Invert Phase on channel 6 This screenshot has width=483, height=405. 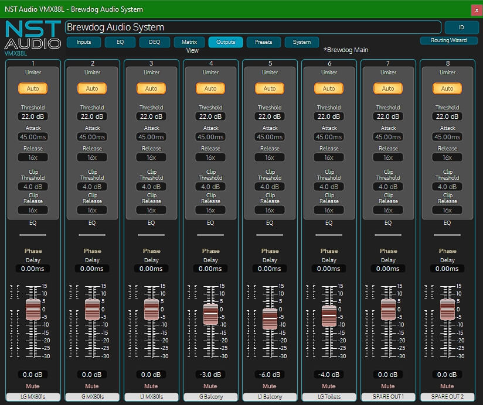click(x=329, y=251)
